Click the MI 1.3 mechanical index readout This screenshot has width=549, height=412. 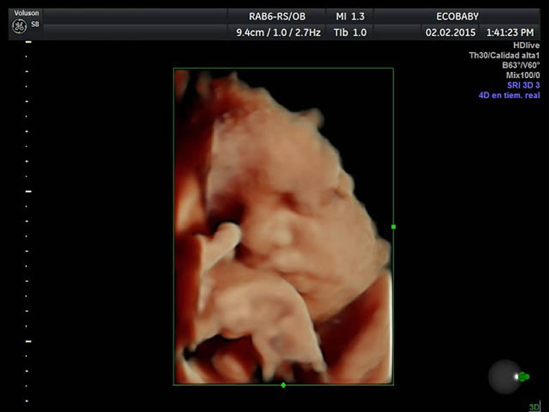point(350,16)
